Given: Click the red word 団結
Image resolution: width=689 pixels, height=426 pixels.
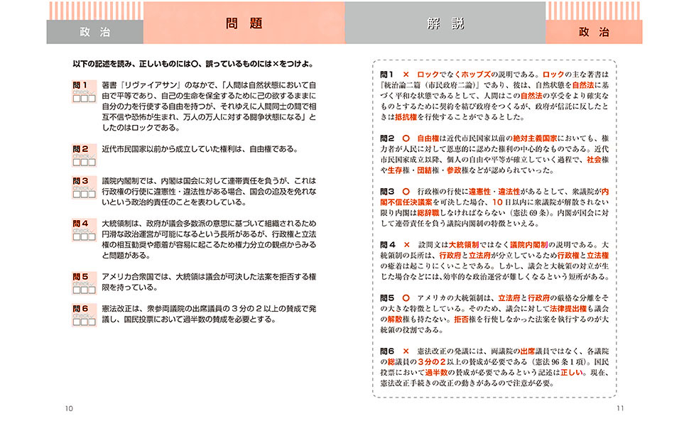Looking at the screenshot, I should pos(425,170).
